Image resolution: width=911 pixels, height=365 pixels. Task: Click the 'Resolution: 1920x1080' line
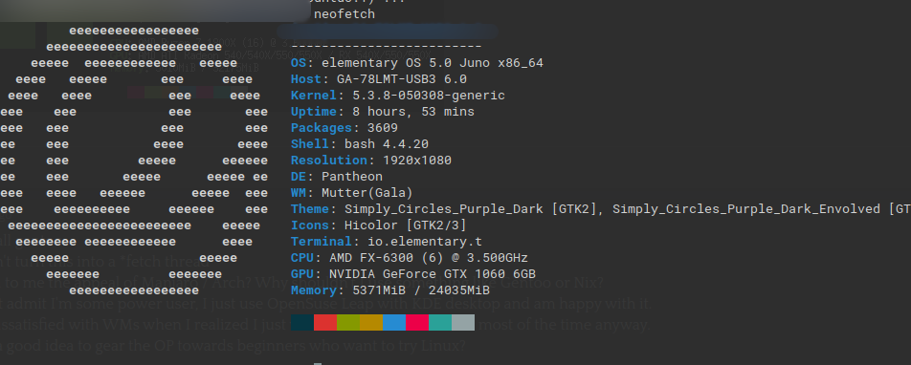point(371,161)
